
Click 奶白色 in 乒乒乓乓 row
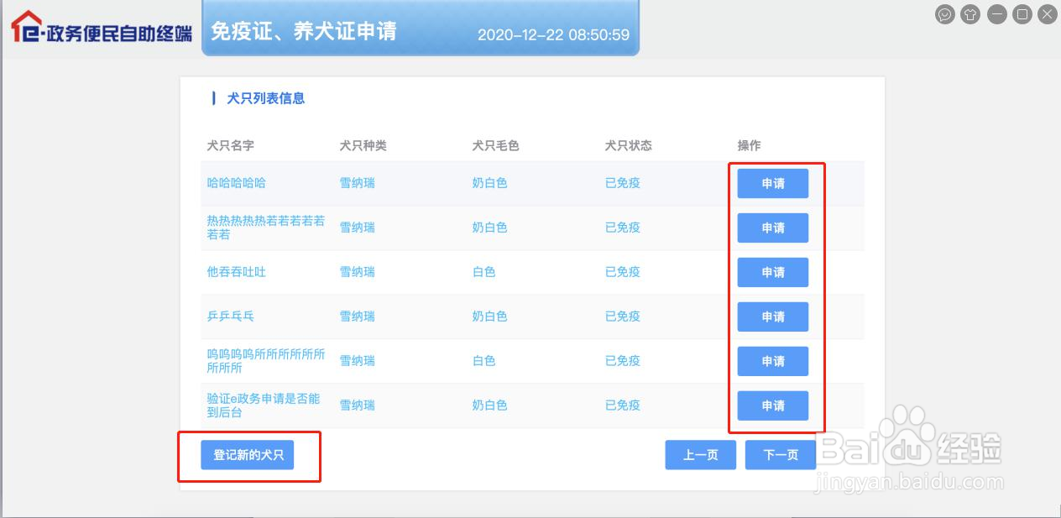point(490,317)
